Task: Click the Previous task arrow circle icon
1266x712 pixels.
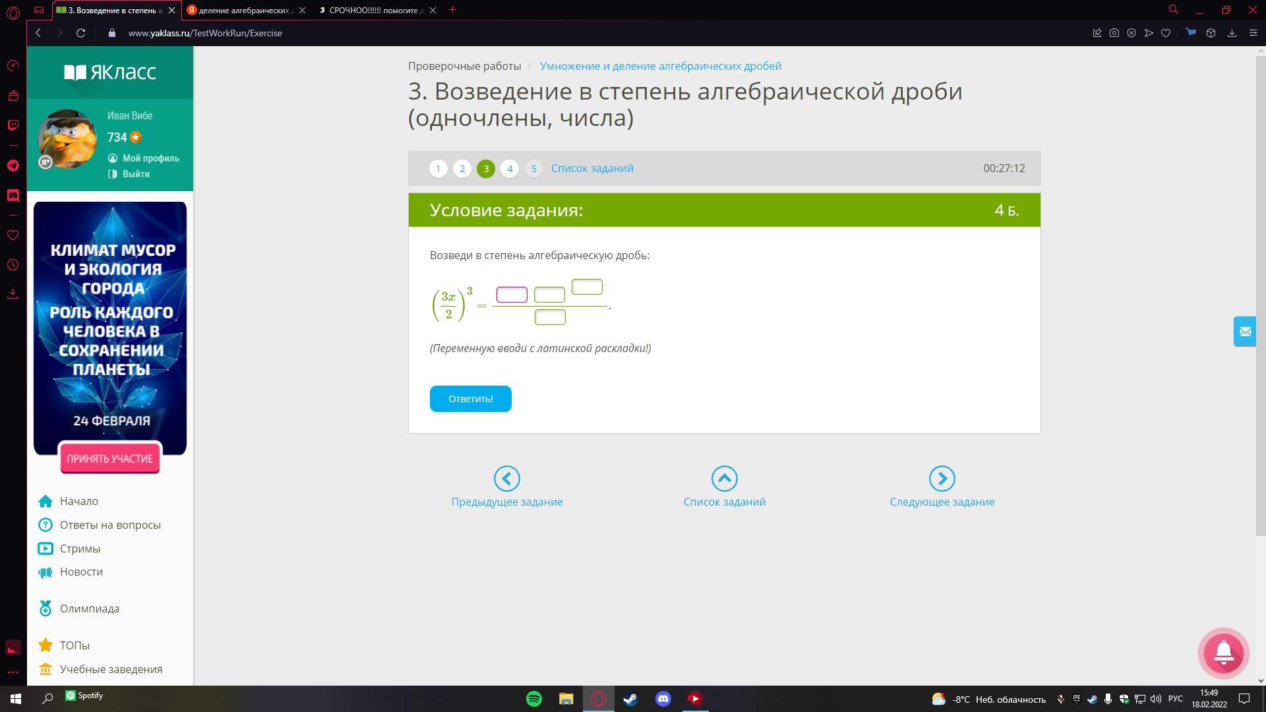Action: pyautogui.click(x=506, y=479)
